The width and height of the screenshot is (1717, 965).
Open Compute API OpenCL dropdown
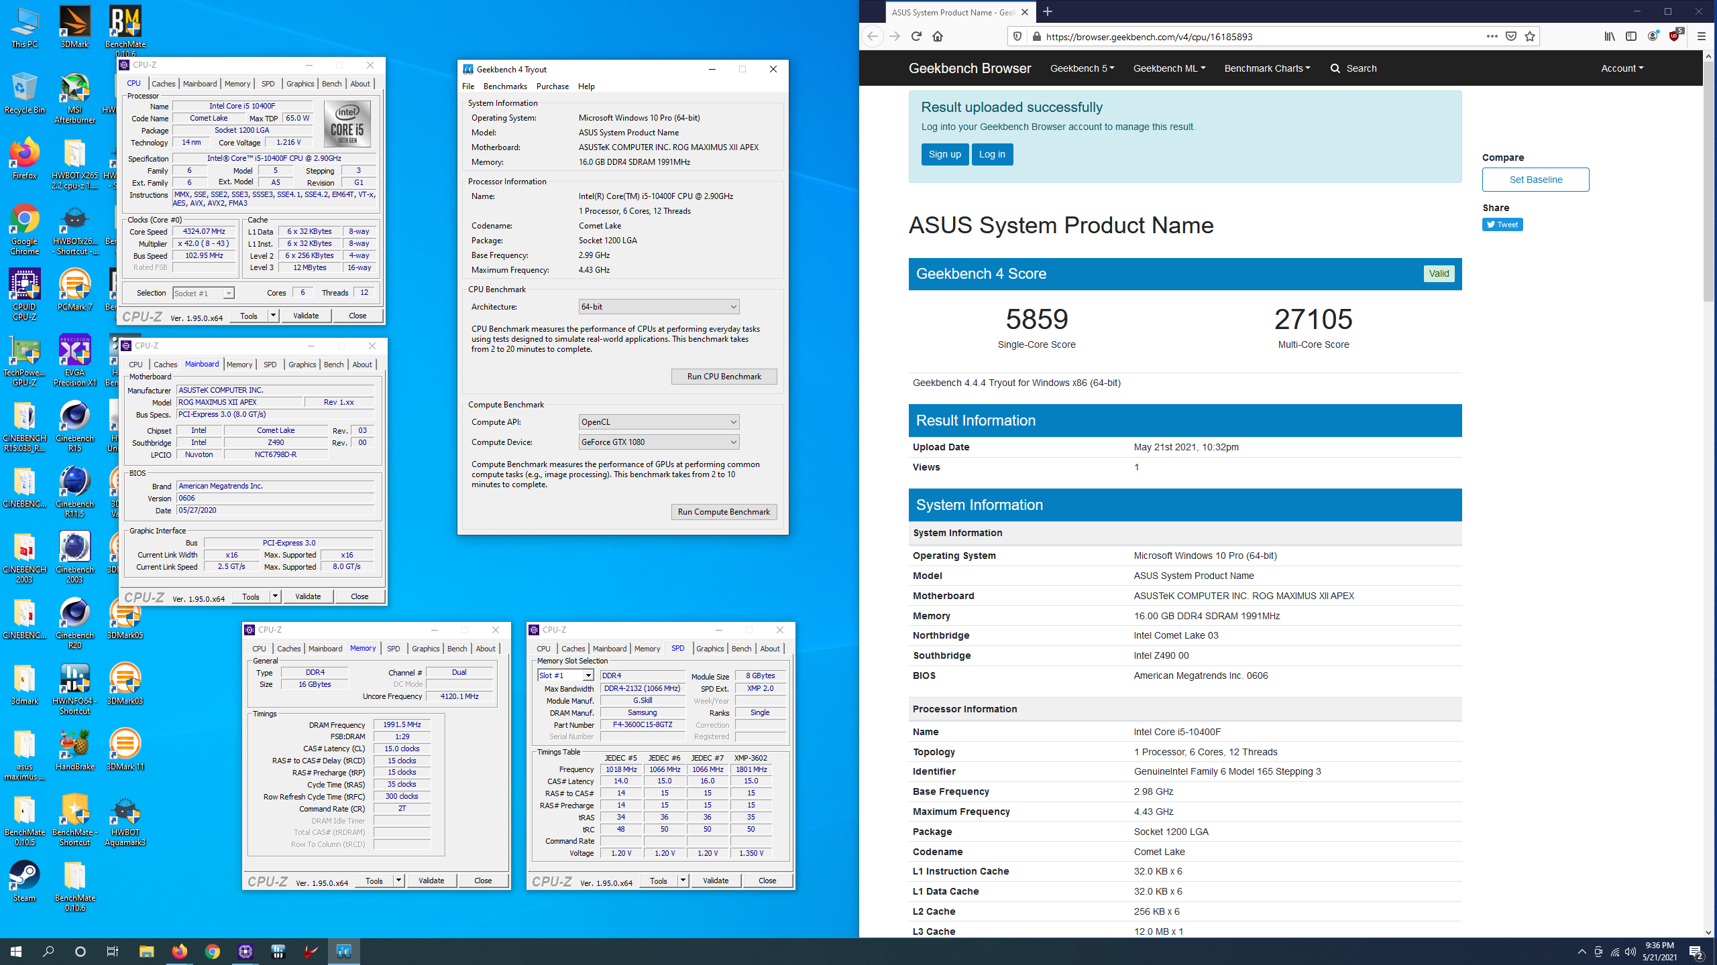659,422
